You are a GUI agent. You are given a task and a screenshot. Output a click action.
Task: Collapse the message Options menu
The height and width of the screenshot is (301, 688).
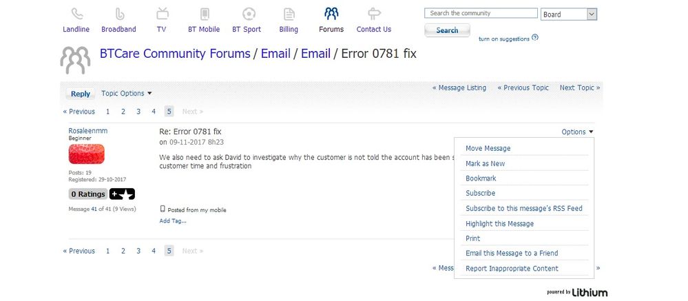pos(577,132)
